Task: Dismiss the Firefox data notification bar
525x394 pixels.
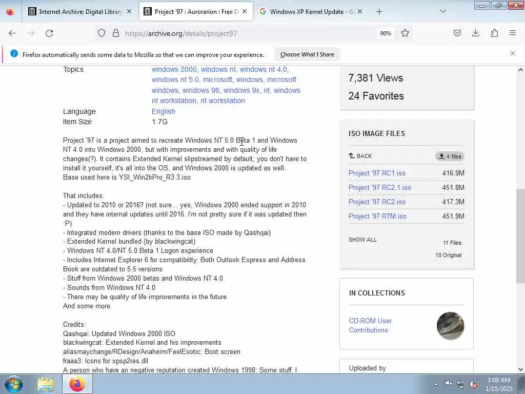Action: [513, 53]
